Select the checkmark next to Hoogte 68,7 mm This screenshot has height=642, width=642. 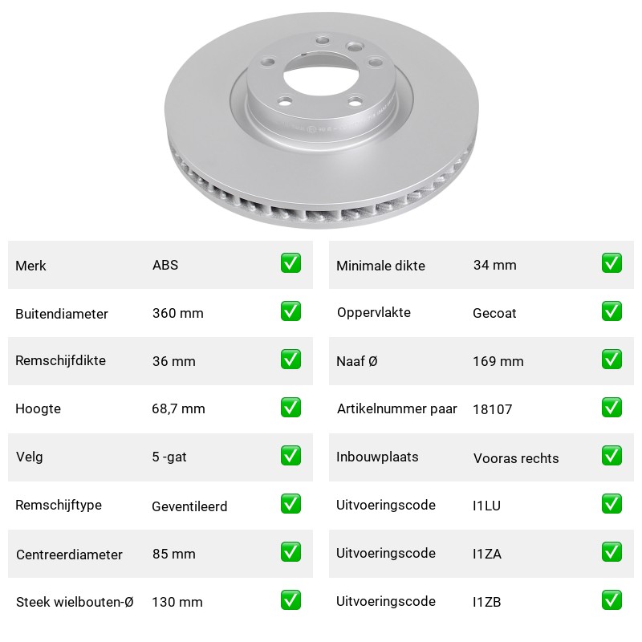click(291, 408)
